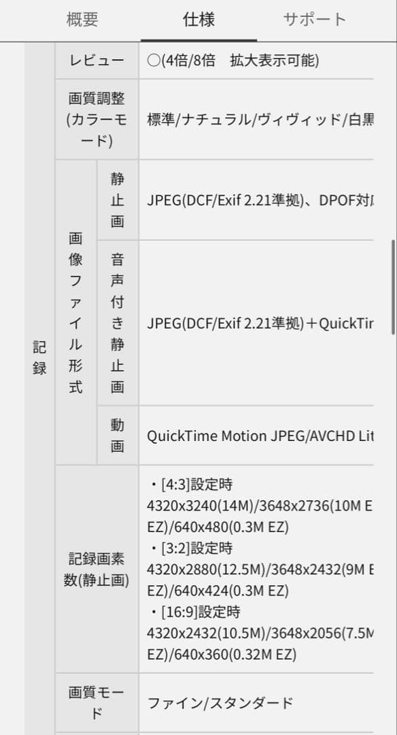Open the サポート tab

coord(315,20)
